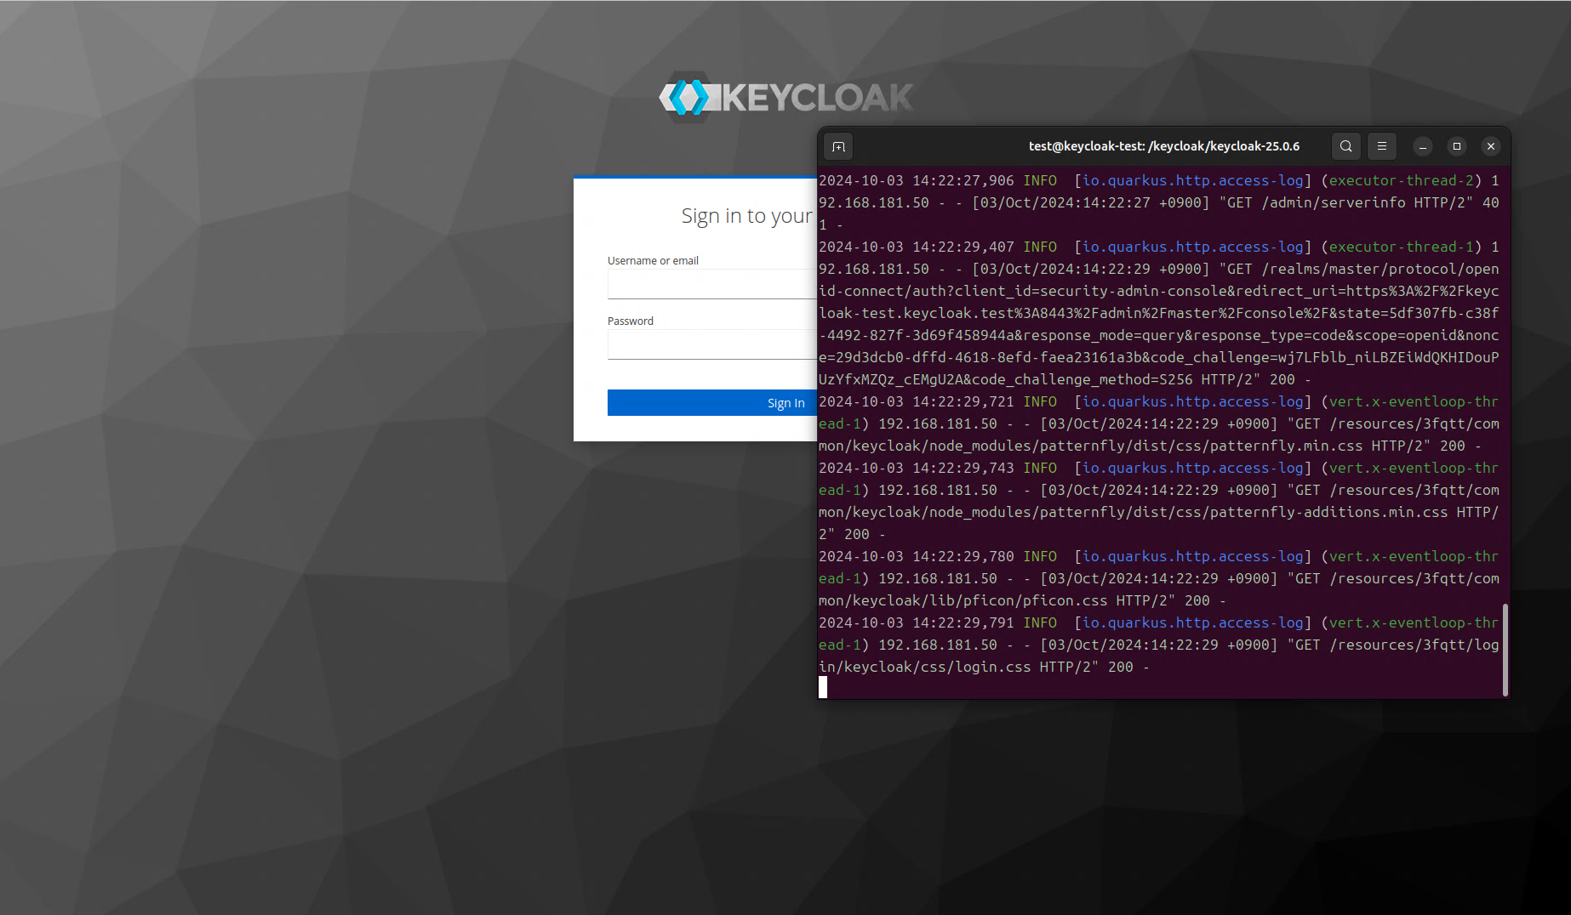Maximize the terminal window
This screenshot has width=1571, height=915.
coord(1456,146)
